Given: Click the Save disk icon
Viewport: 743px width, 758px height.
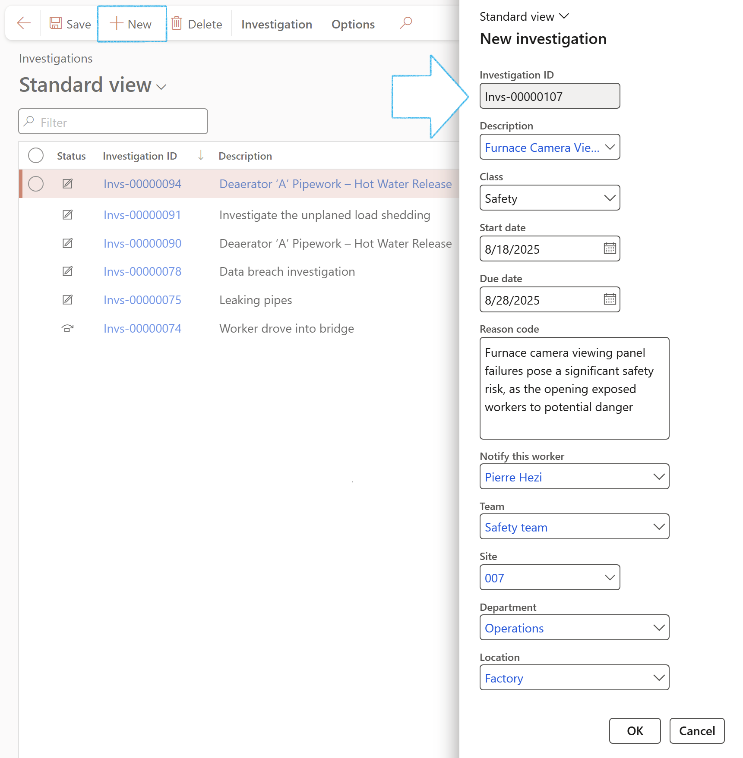Looking at the screenshot, I should tap(55, 23).
